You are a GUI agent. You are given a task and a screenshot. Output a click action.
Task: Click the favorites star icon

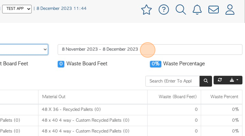(147, 10)
